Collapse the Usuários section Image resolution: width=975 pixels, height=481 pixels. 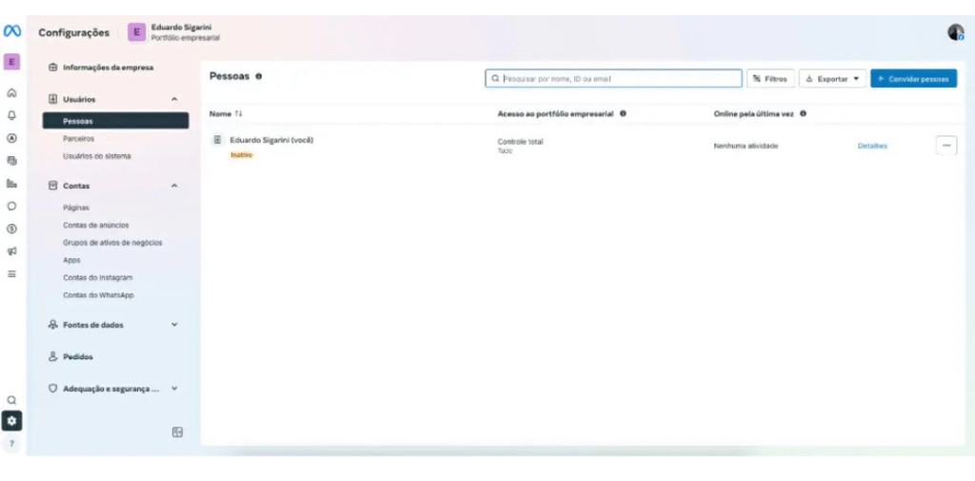pos(174,99)
